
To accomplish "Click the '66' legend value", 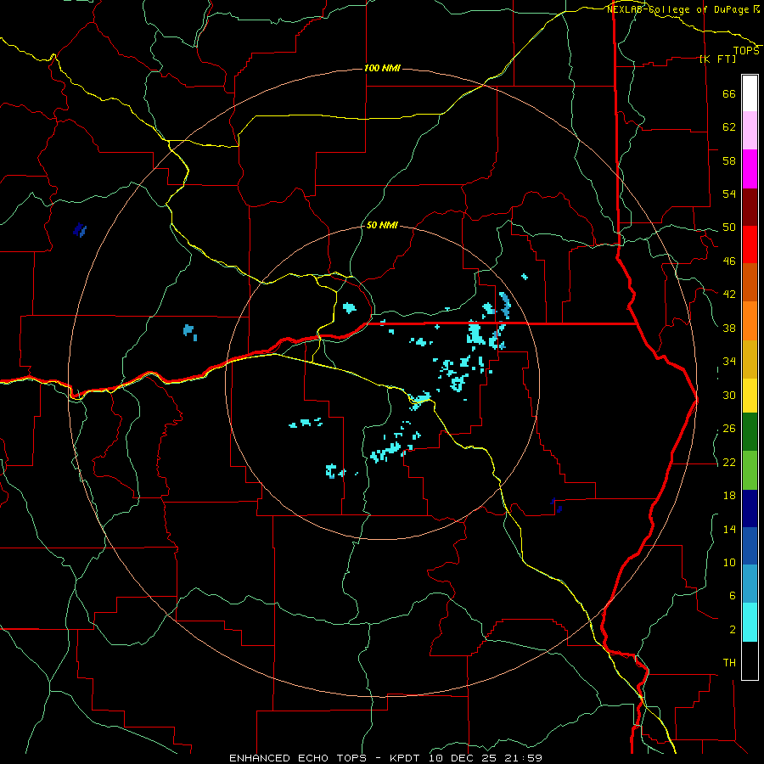I will pyautogui.click(x=729, y=94).
